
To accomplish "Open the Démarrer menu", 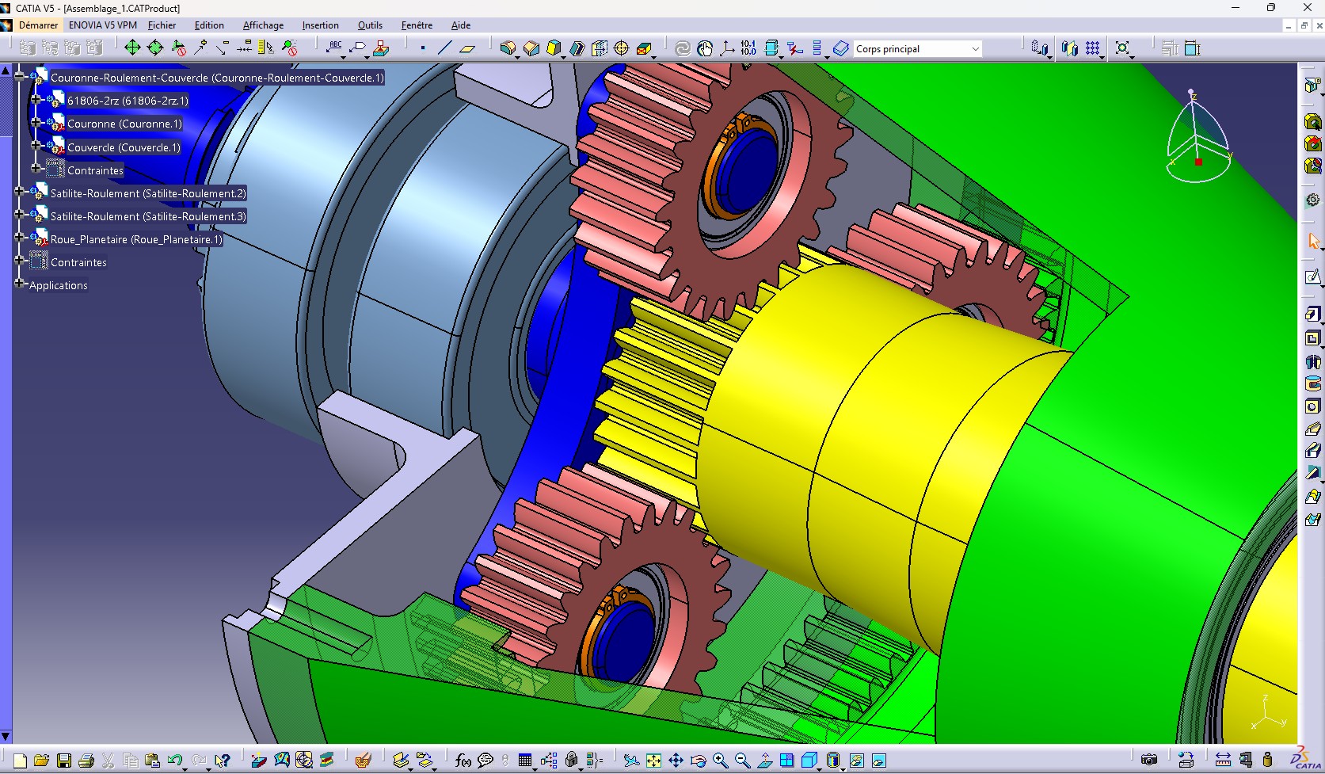I will (x=38, y=25).
